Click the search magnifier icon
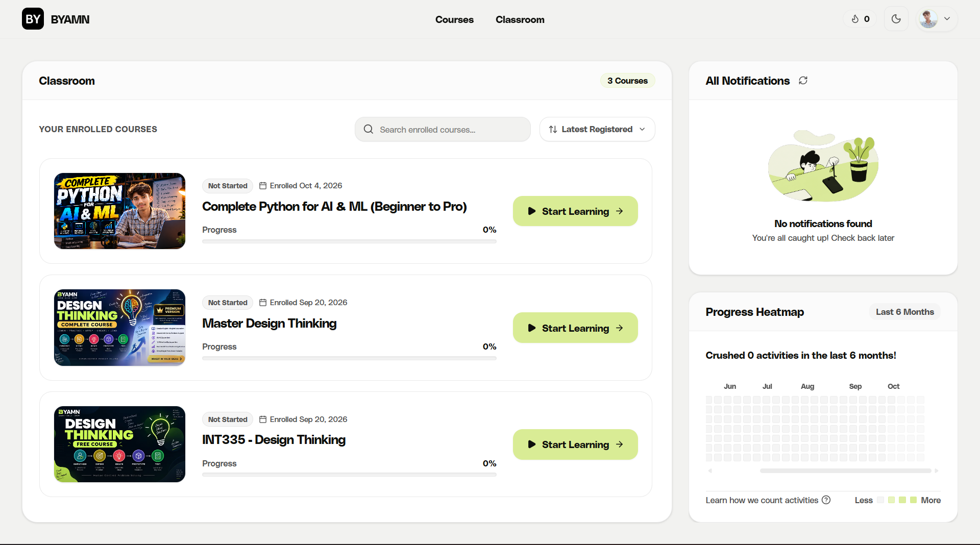This screenshot has width=980, height=545. (368, 129)
